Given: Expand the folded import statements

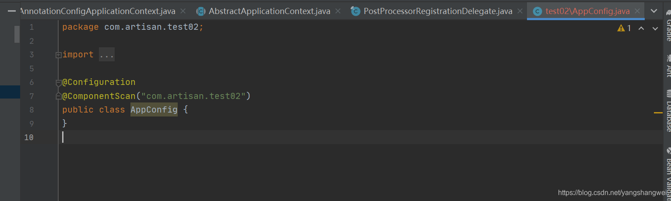Looking at the screenshot, I should tap(58, 55).
